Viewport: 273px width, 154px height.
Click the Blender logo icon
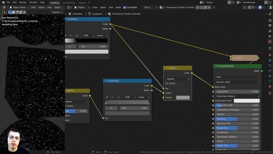pyautogui.click(x=3, y=3)
